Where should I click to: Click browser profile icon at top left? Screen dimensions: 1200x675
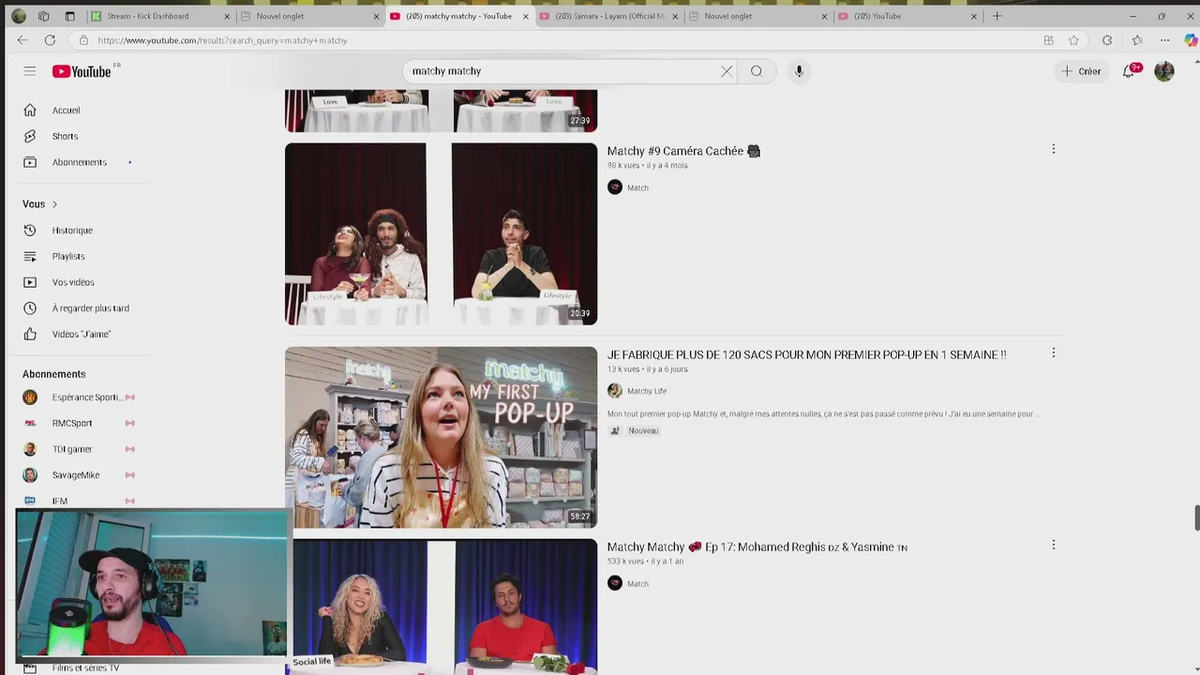pyautogui.click(x=18, y=16)
